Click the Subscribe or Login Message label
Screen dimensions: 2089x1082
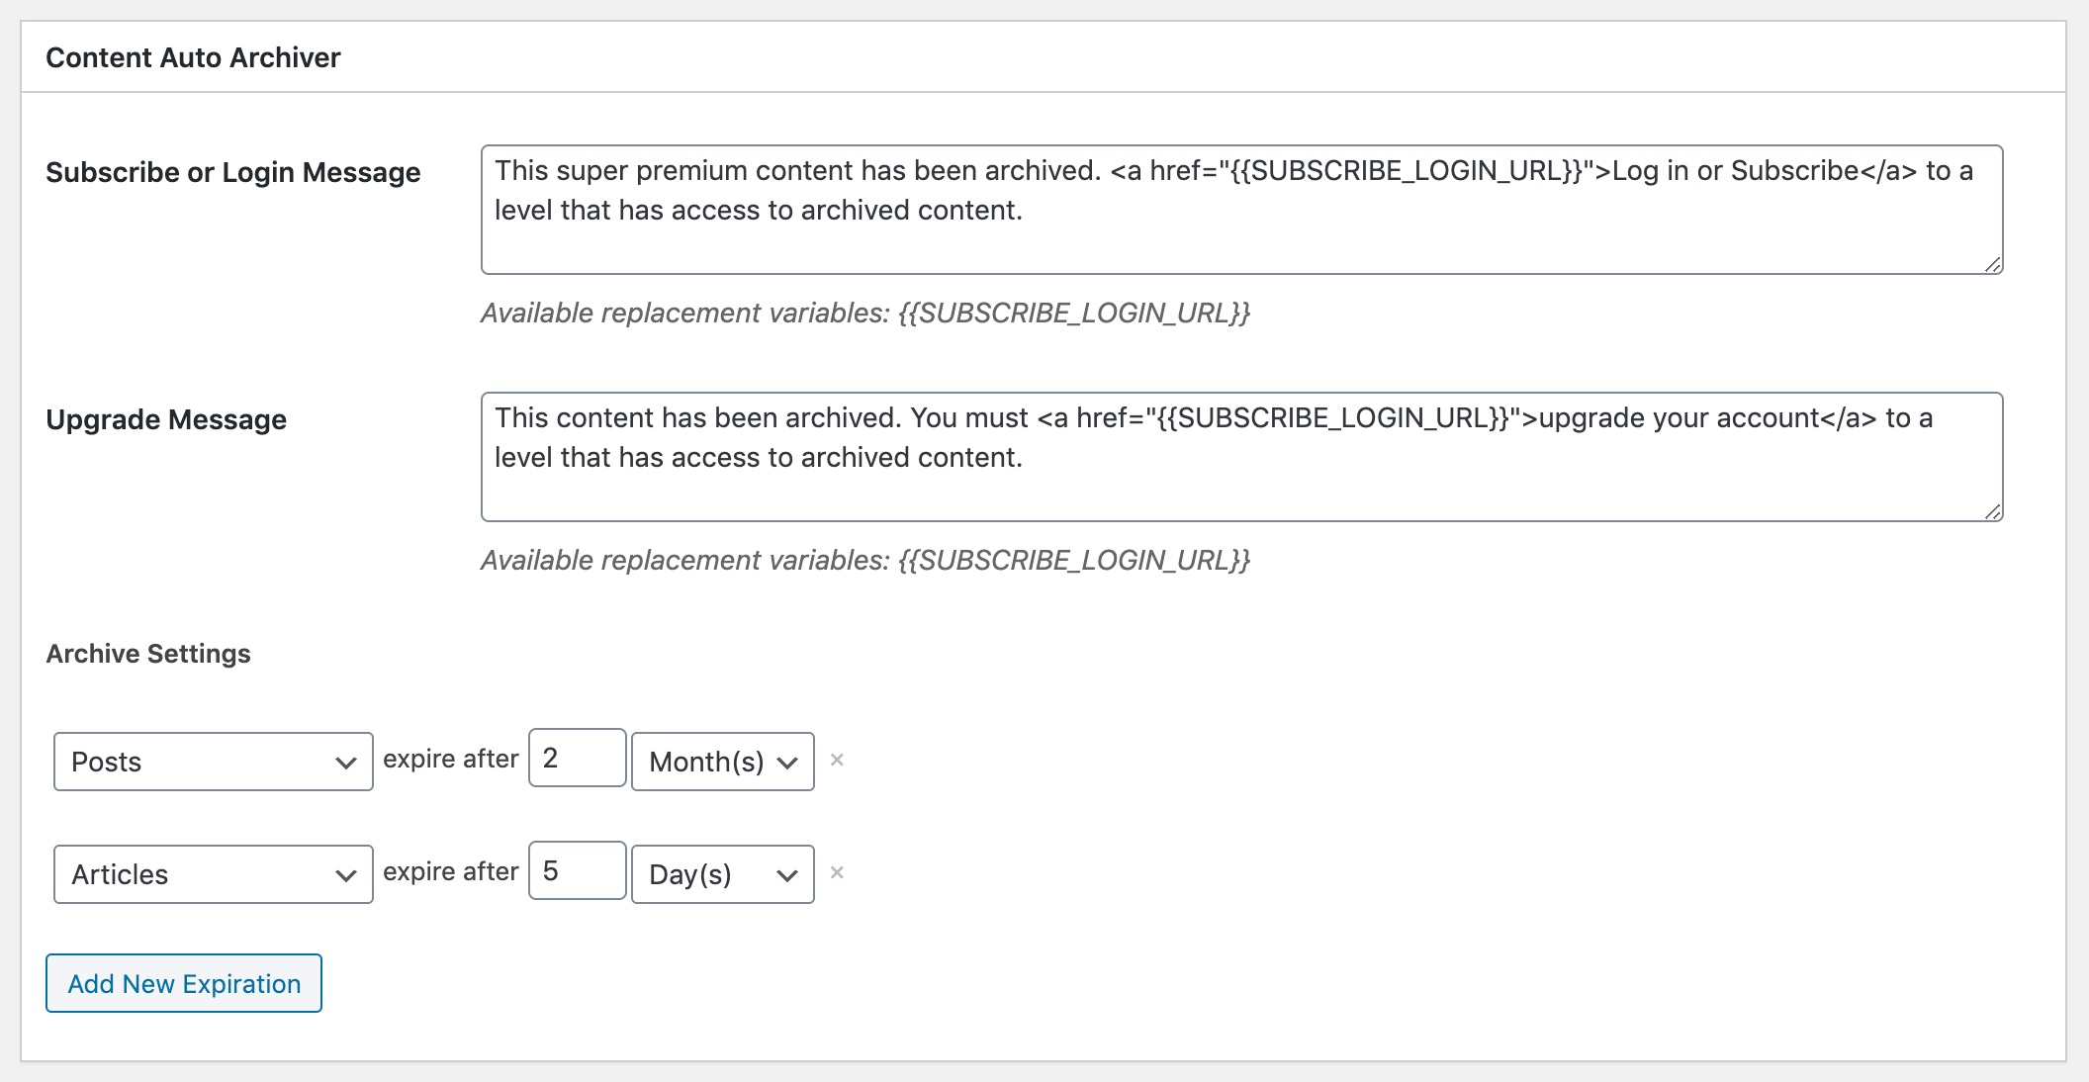pos(233,172)
